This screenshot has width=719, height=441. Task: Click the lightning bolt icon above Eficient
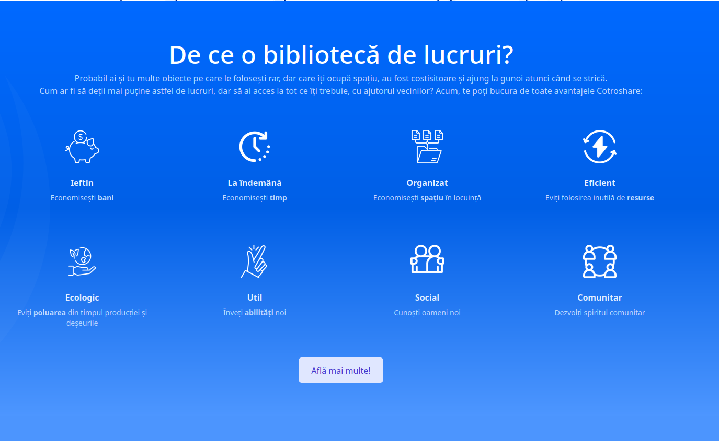tap(600, 147)
